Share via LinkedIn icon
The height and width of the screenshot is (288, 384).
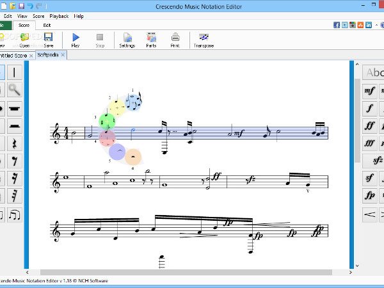369,25
